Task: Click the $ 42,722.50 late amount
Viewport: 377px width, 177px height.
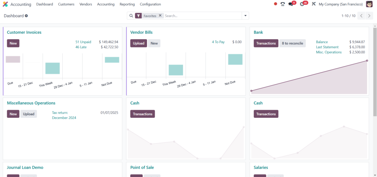Action: tap(110, 47)
